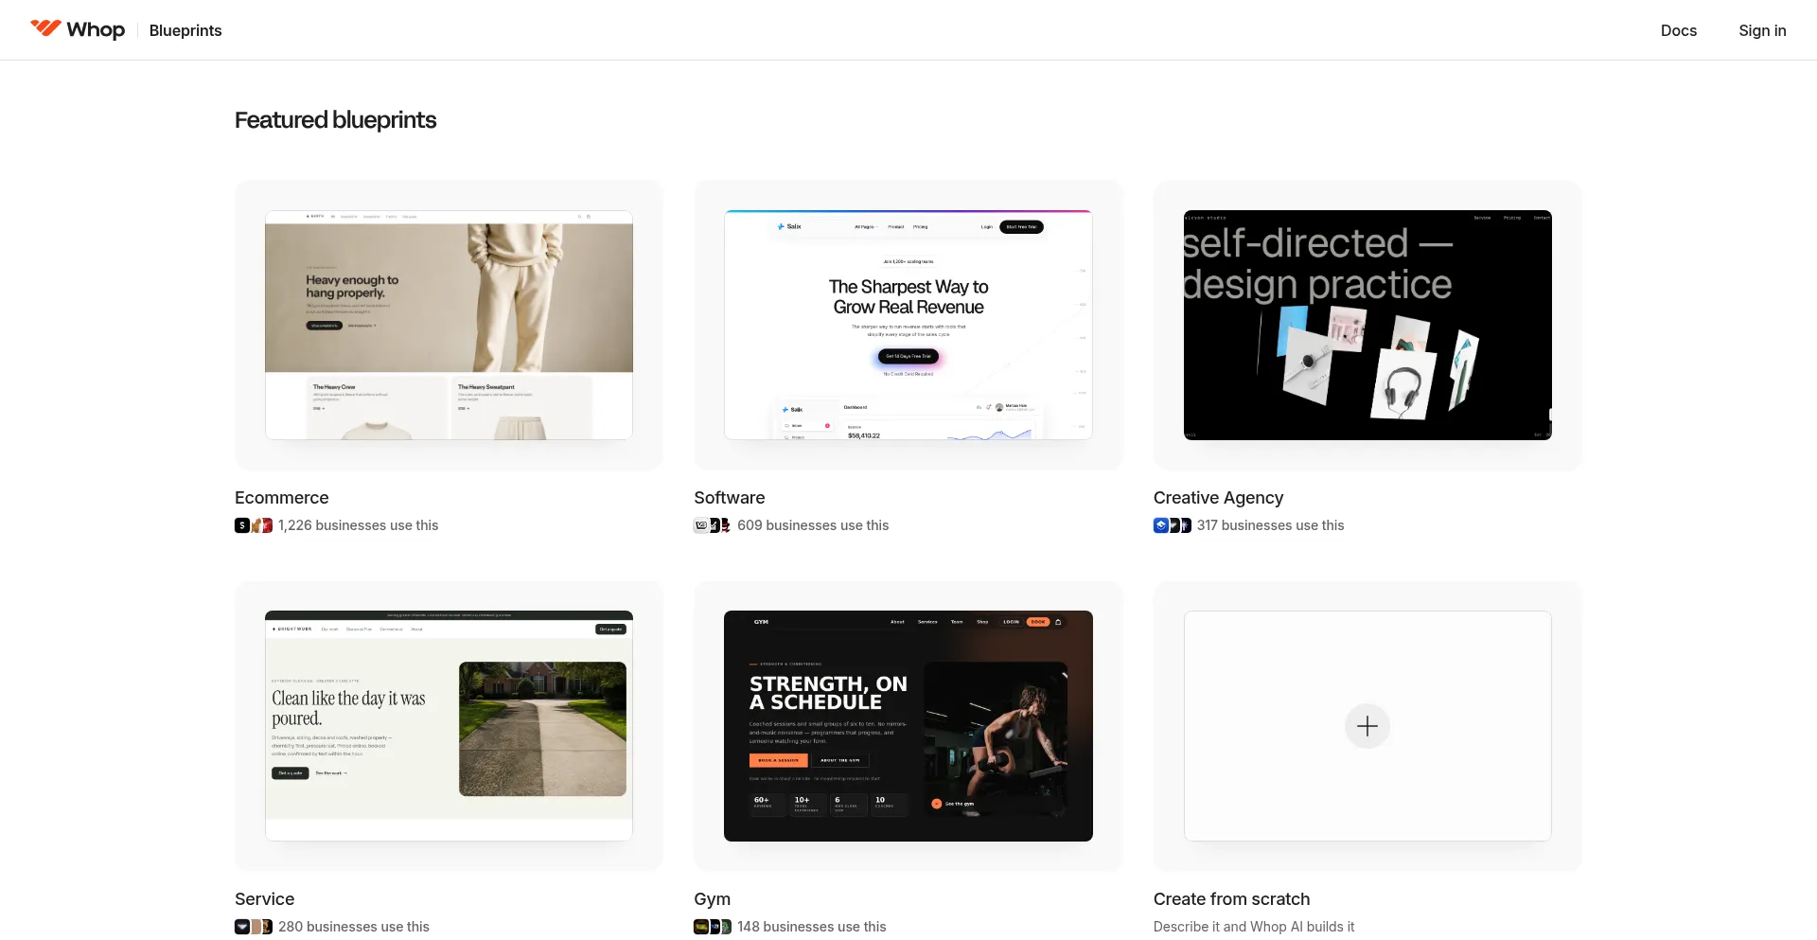Image resolution: width=1817 pixels, height=940 pixels.
Task: Click '1,226 businesses use this' text
Action: pos(359,525)
